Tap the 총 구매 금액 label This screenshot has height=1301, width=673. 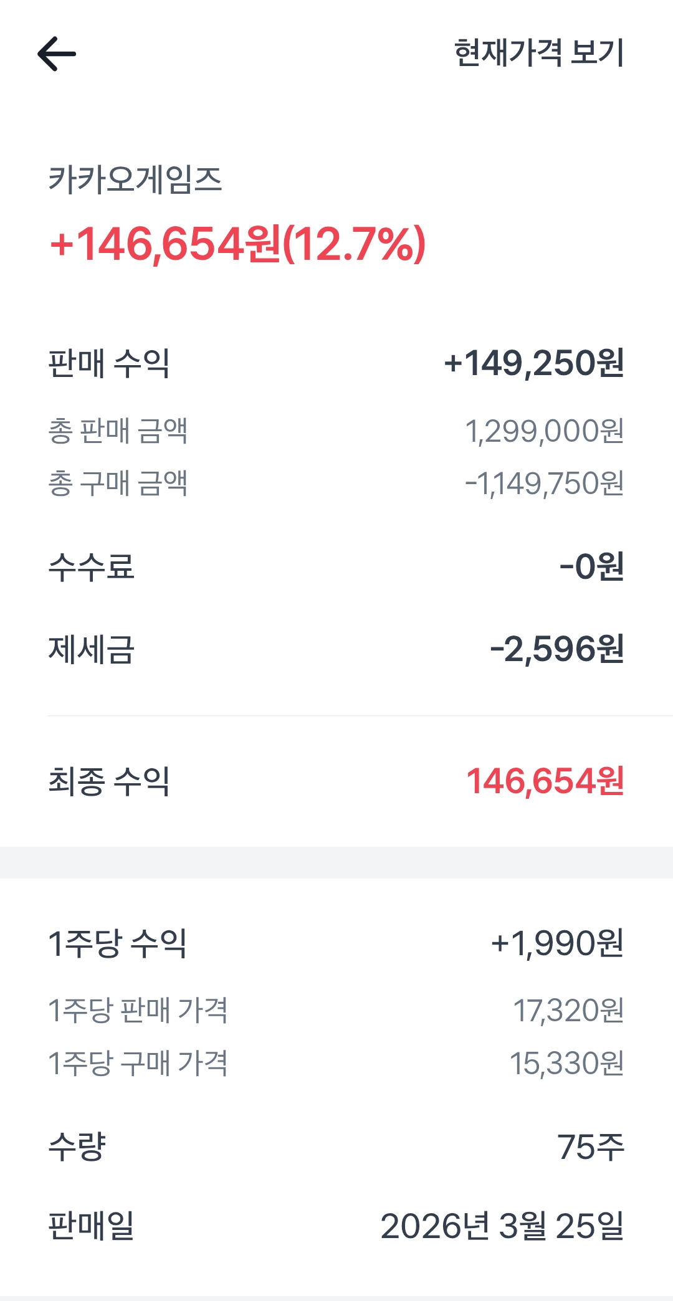pyautogui.click(x=118, y=483)
